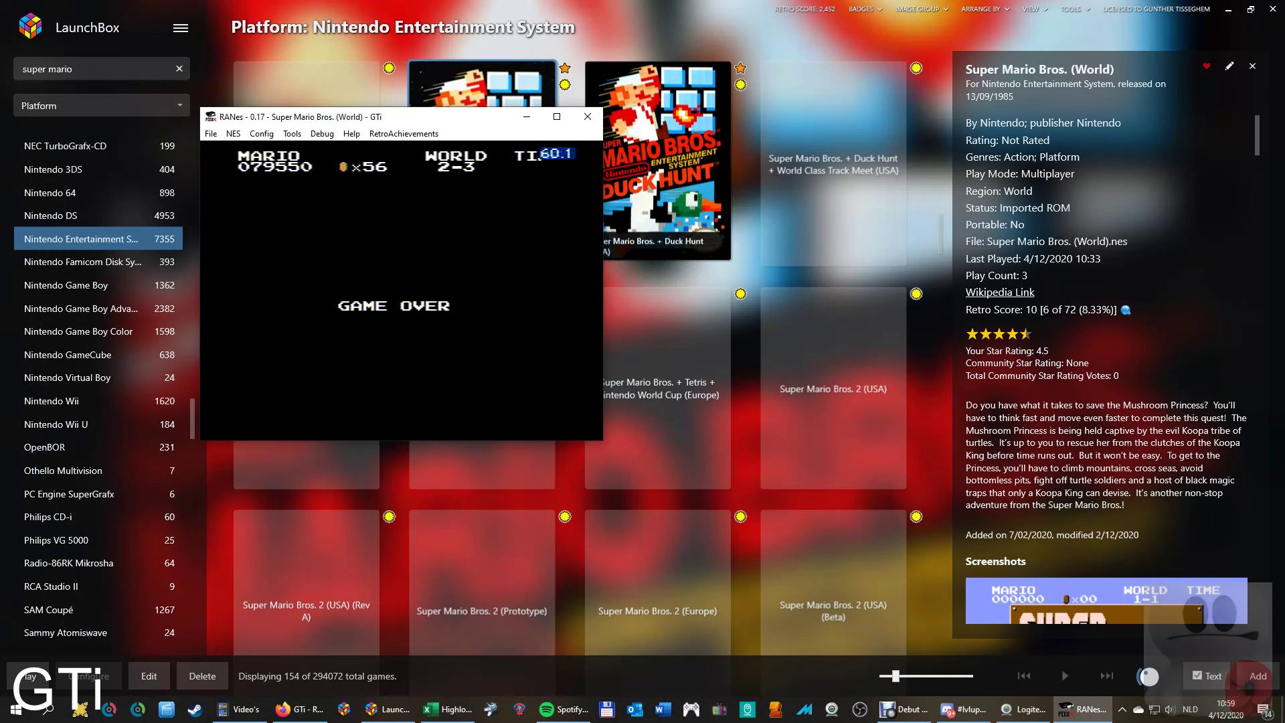The width and height of the screenshot is (1285, 723).
Task: Open Debut video capture from taskbar
Action: click(905, 710)
